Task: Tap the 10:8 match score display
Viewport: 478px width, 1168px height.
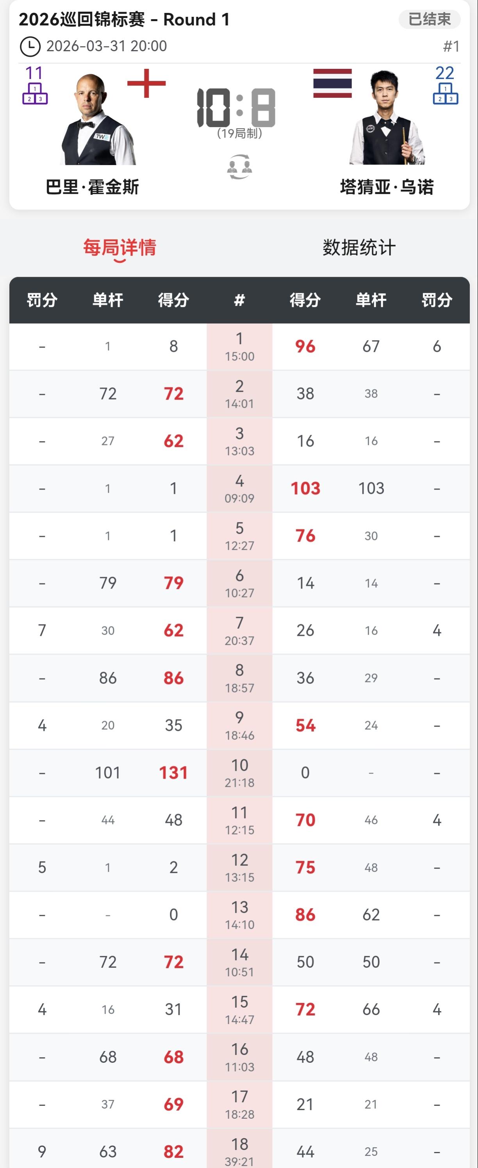Action: (236, 108)
